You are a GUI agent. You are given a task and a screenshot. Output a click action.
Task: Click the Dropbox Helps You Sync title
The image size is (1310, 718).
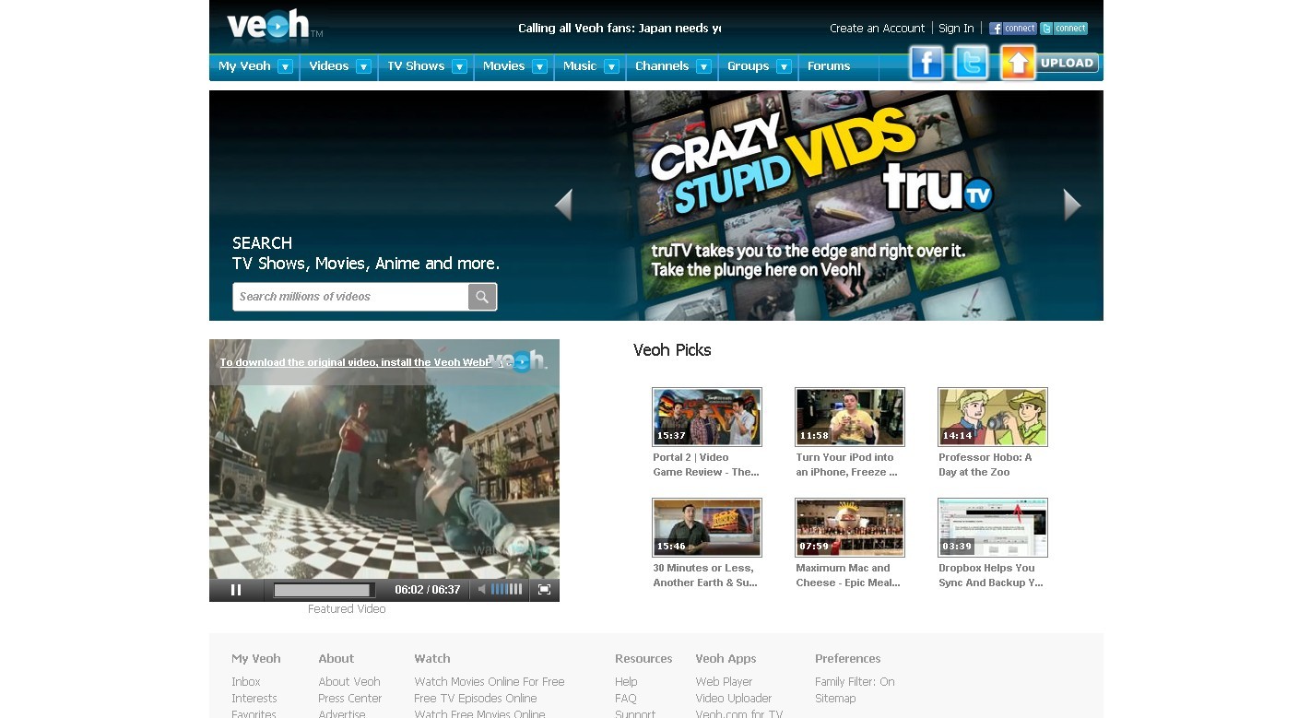(x=991, y=575)
